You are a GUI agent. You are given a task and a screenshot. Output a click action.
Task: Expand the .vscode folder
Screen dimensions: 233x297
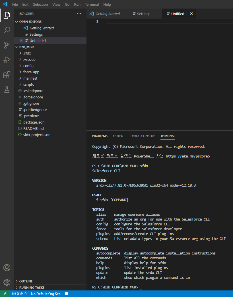[x=20, y=59]
